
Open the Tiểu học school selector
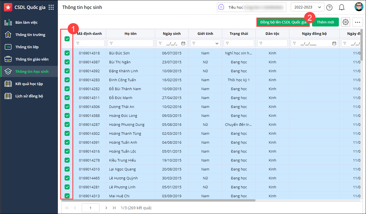point(251,7)
